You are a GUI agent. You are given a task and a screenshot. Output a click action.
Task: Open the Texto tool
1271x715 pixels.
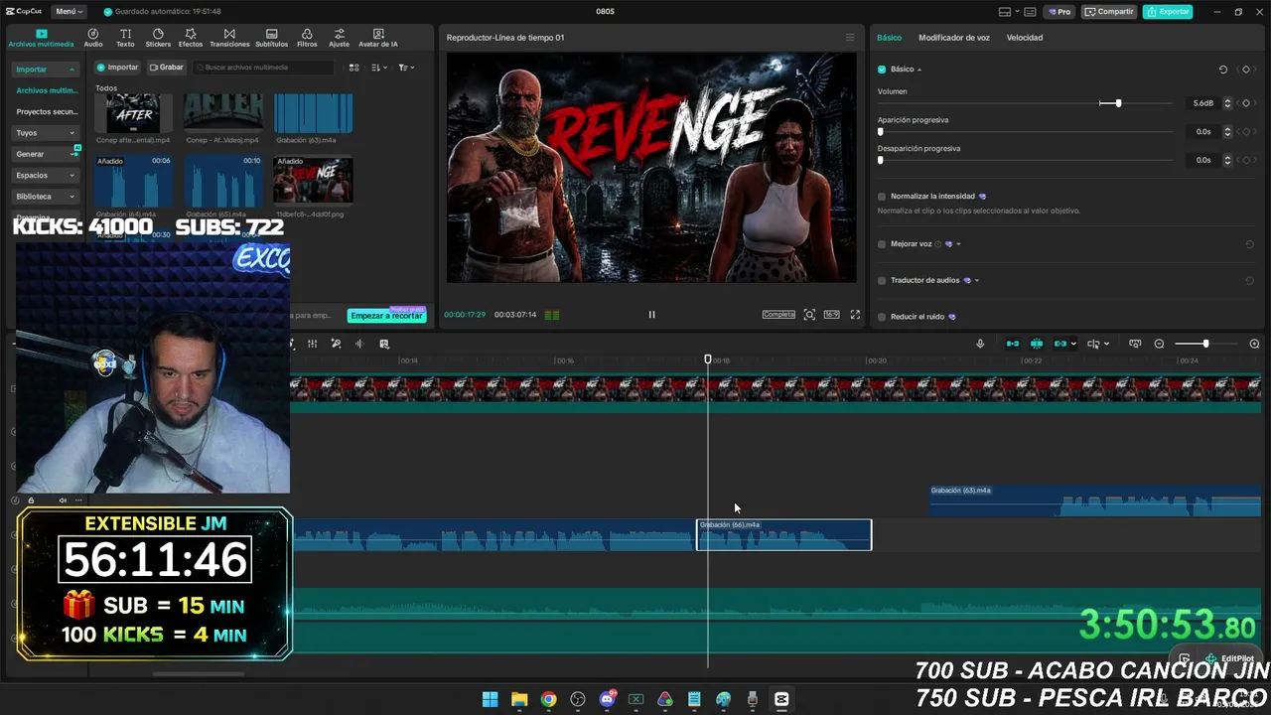125,38
